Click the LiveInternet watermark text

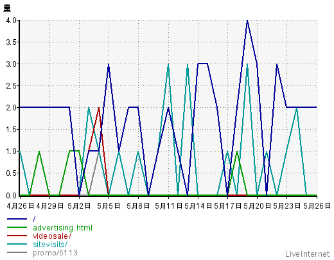pyautogui.click(x=307, y=254)
